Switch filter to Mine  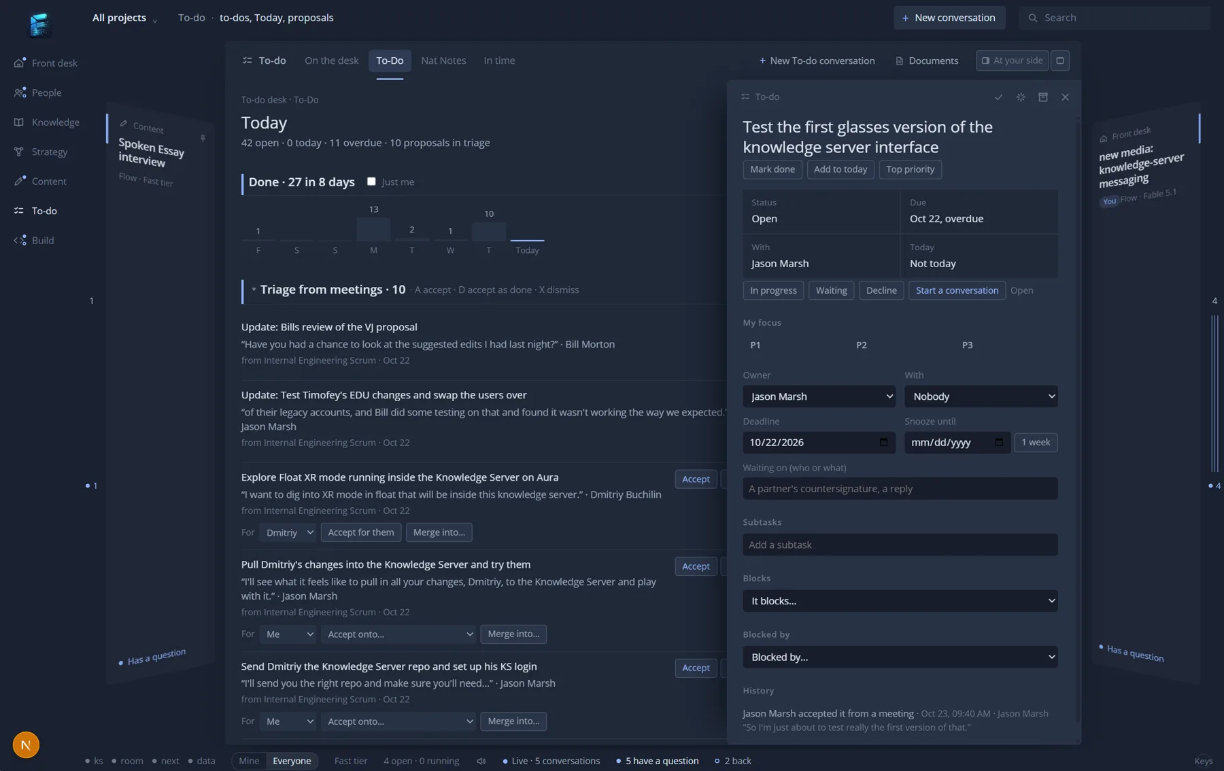[x=249, y=761]
